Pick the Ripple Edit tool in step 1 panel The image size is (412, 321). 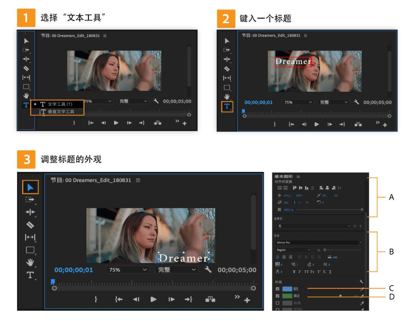pos(26,59)
